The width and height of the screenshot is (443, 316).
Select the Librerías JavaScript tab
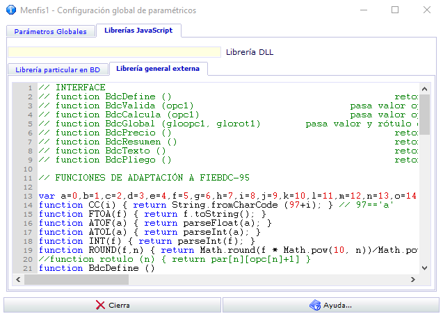(138, 30)
